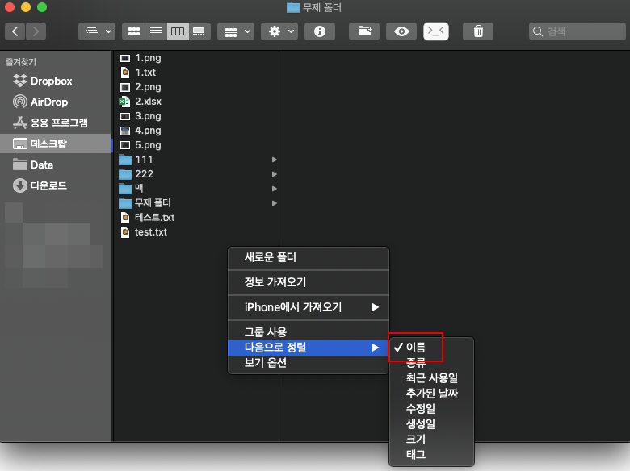Sort by 태그
This screenshot has width=630, height=471.
pos(431,455)
